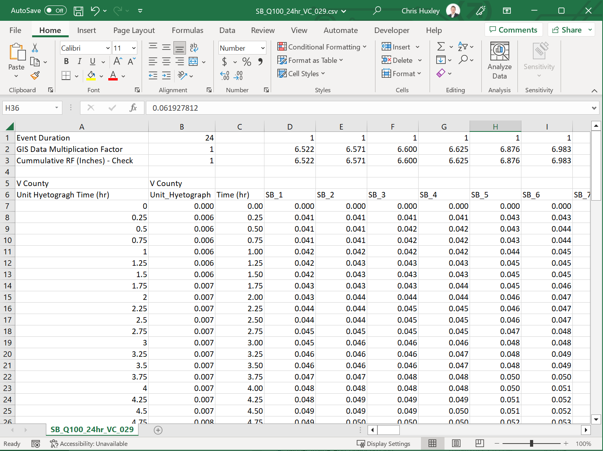Expand the Number format dropdown
Screen dimensions: 603x451
262,48
